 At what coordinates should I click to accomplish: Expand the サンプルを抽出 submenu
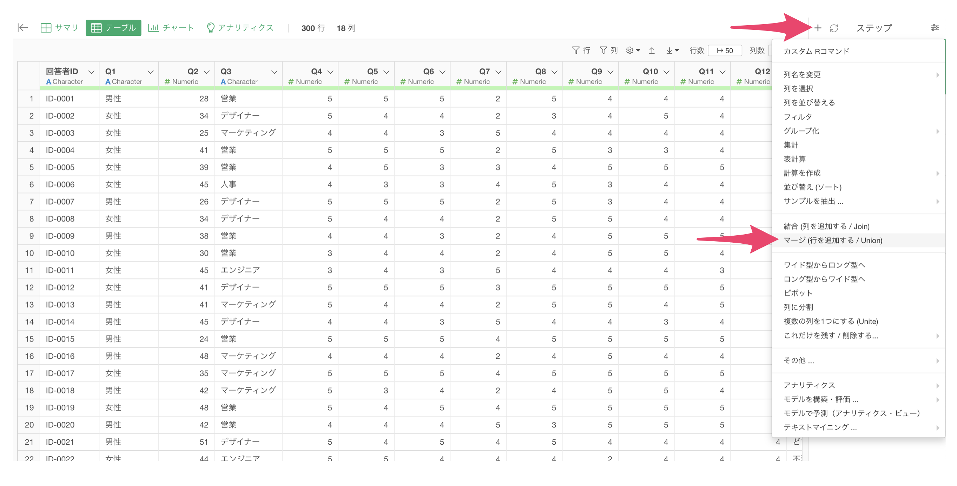[858, 202]
